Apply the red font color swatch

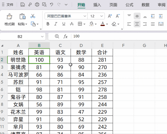click(x=103, y=24)
